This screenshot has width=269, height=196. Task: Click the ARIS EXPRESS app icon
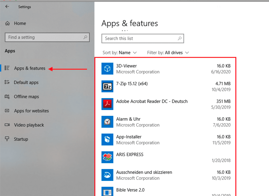coord(107,157)
